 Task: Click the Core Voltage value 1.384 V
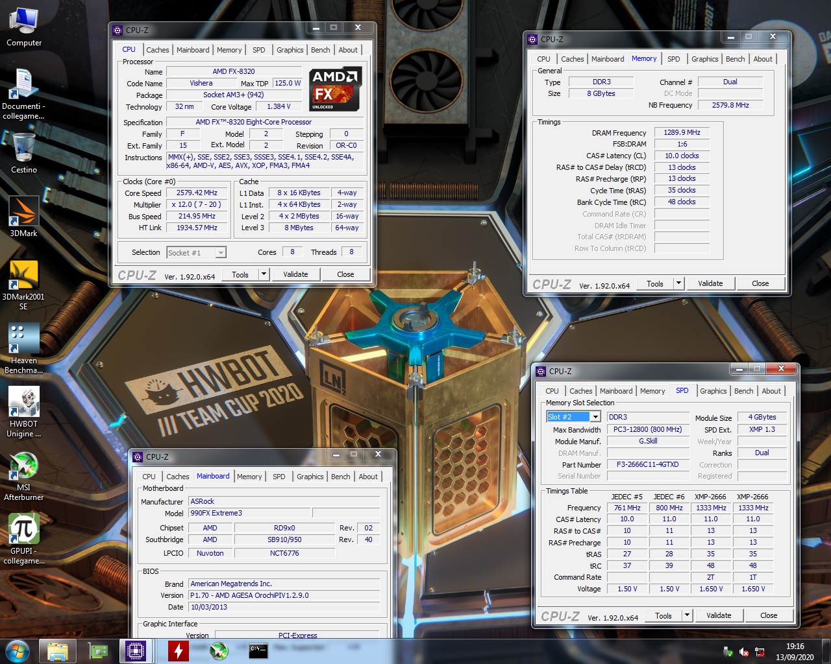point(279,106)
